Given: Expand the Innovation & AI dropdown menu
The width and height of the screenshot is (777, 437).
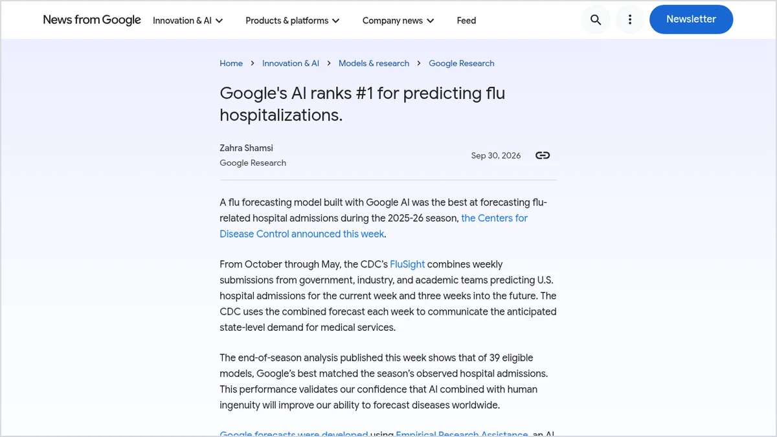Looking at the screenshot, I should click(x=188, y=21).
